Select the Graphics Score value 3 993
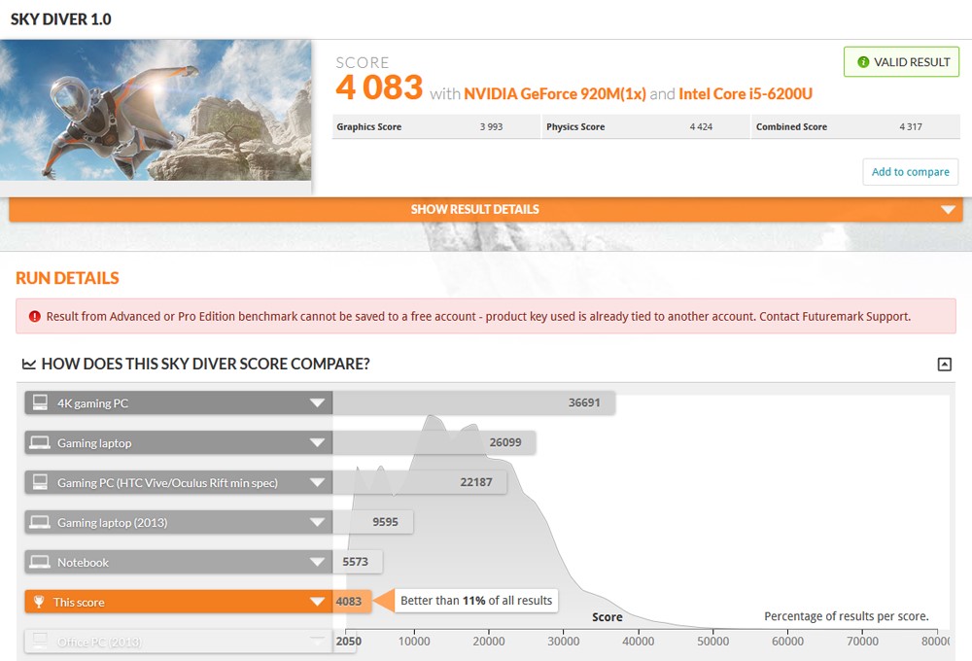 click(x=491, y=126)
